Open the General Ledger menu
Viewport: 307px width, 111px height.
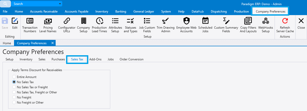tap(144, 12)
